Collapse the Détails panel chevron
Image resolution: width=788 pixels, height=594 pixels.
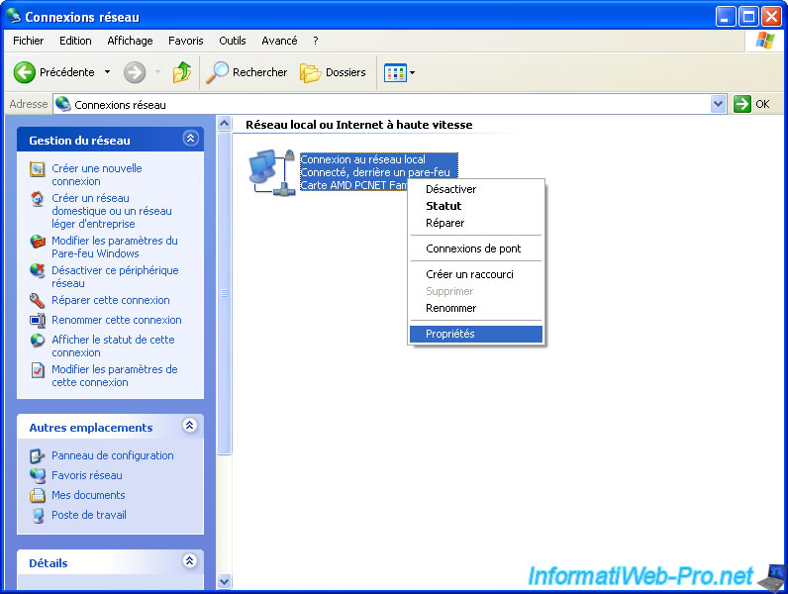click(x=190, y=561)
